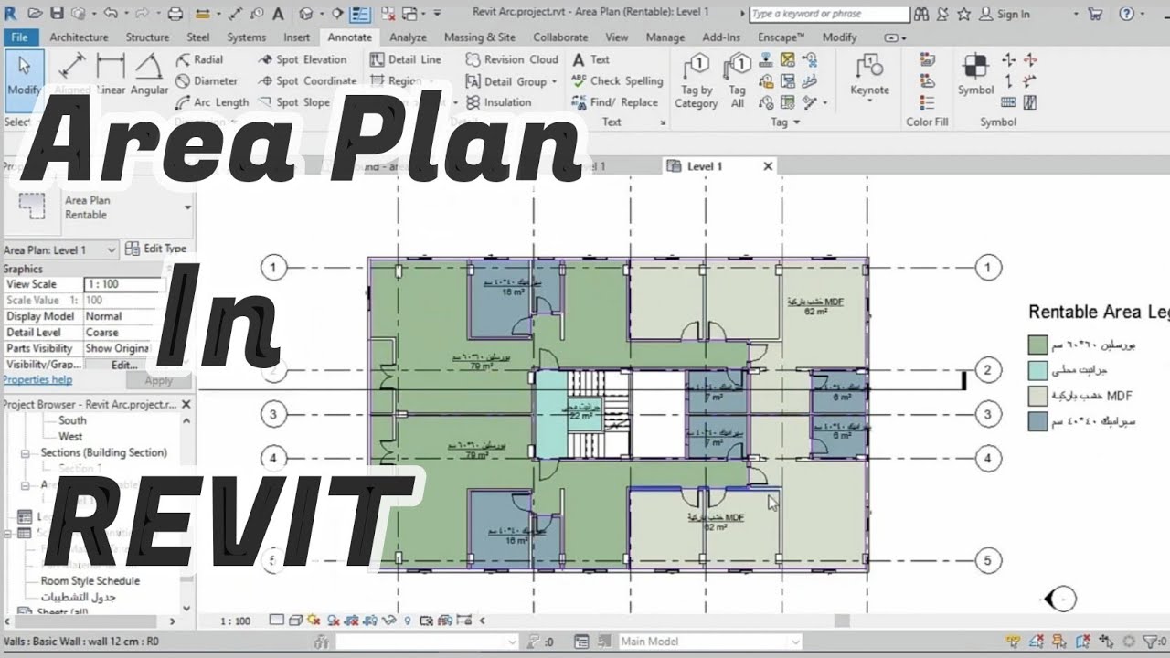
Task: Switch to the Insert ribbon tab
Action: pyautogui.click(x=296, y=37)
